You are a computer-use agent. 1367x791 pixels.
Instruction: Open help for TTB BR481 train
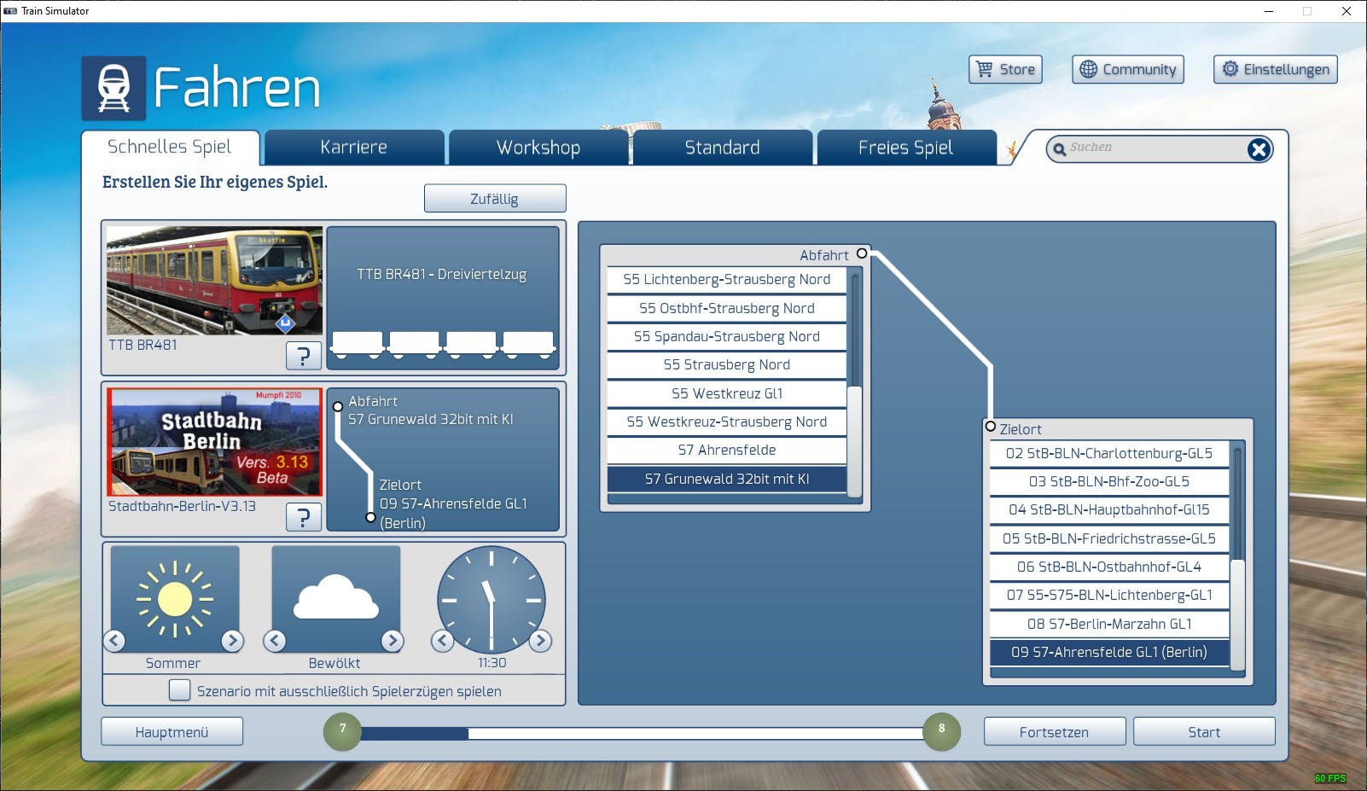tap(303, 355)
